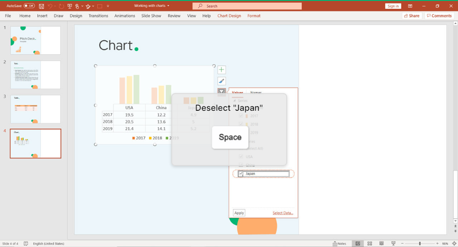Click the Sign in button
The image size is (458, 247).
393,6
